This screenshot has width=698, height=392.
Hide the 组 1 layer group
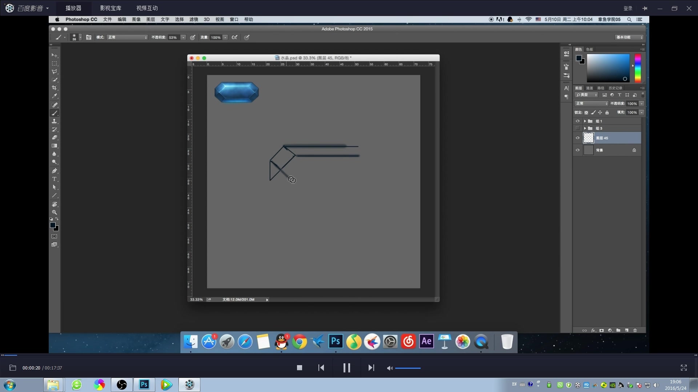[x=578, y=121]
